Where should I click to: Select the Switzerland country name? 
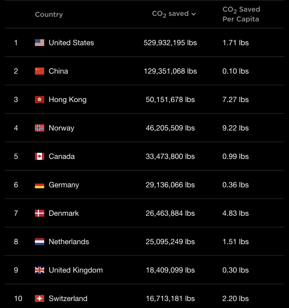68,299
